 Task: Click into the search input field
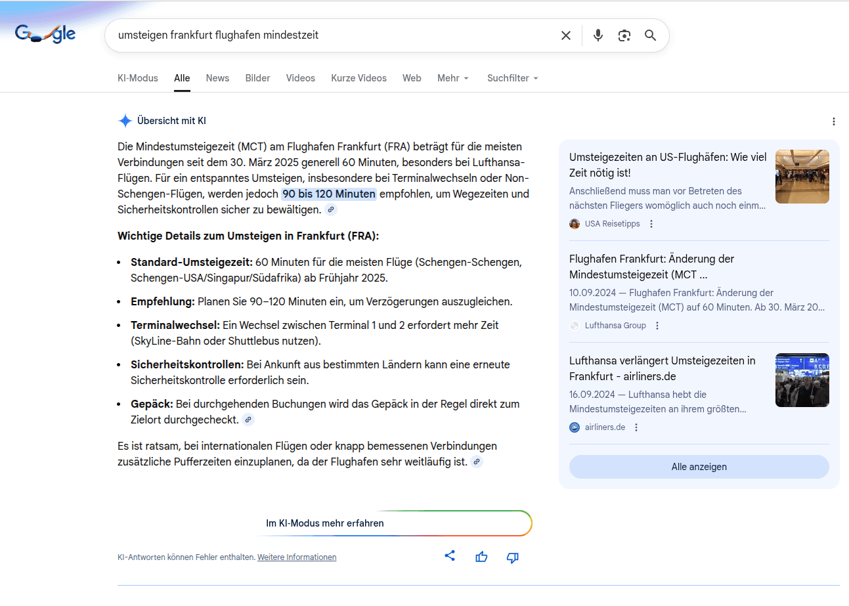(x=328, y=35)
